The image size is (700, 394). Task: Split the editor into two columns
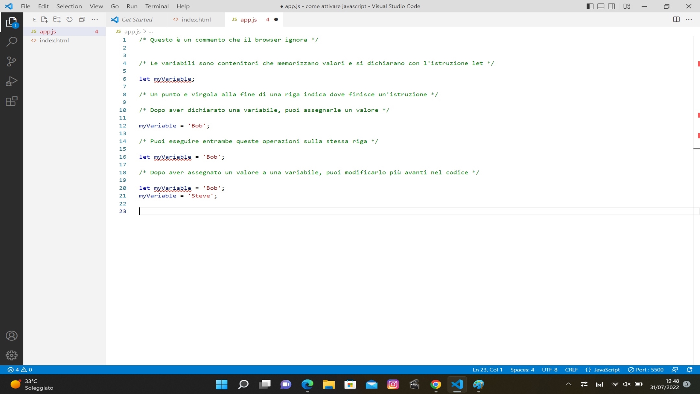pyautogui.click(x=677, y=19)
